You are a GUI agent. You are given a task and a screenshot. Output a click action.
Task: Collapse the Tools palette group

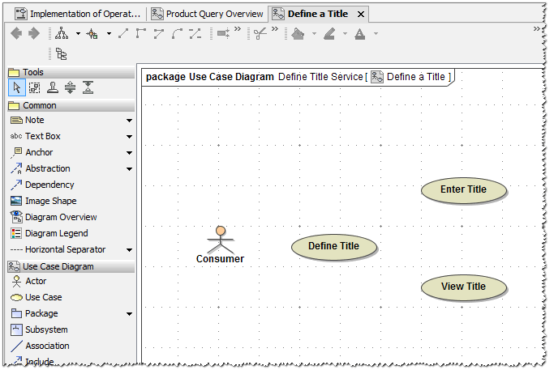32,72
